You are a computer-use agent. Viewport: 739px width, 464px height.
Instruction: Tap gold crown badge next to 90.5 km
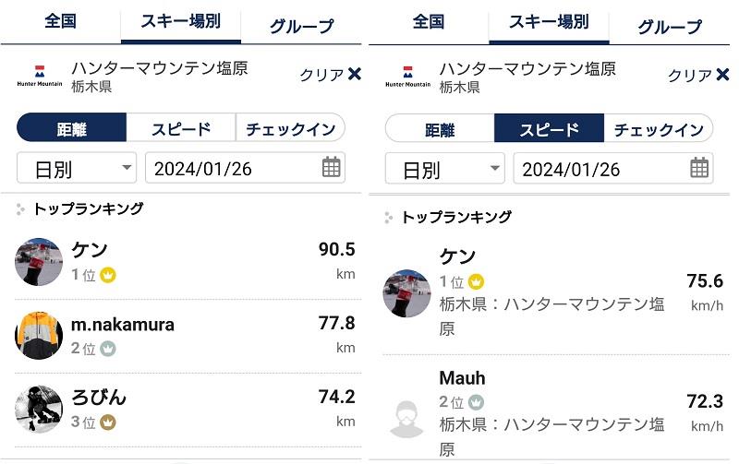coord(108,275)
